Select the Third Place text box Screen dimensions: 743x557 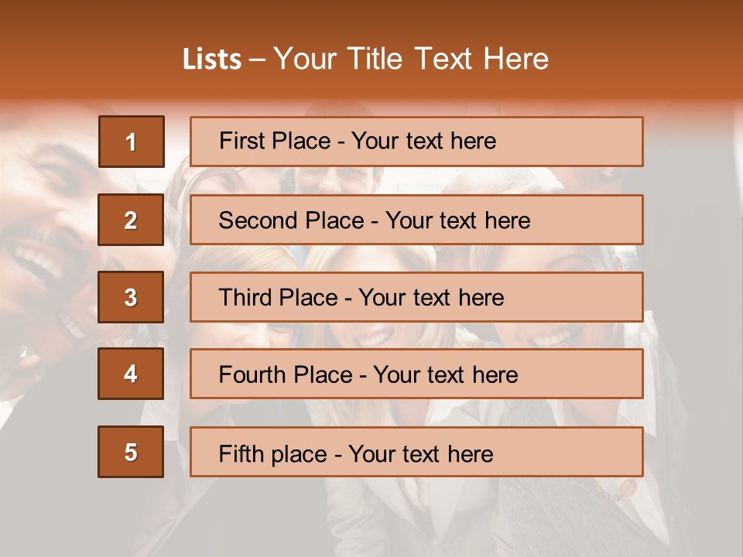pyautogui.click(x=416, y=297)
